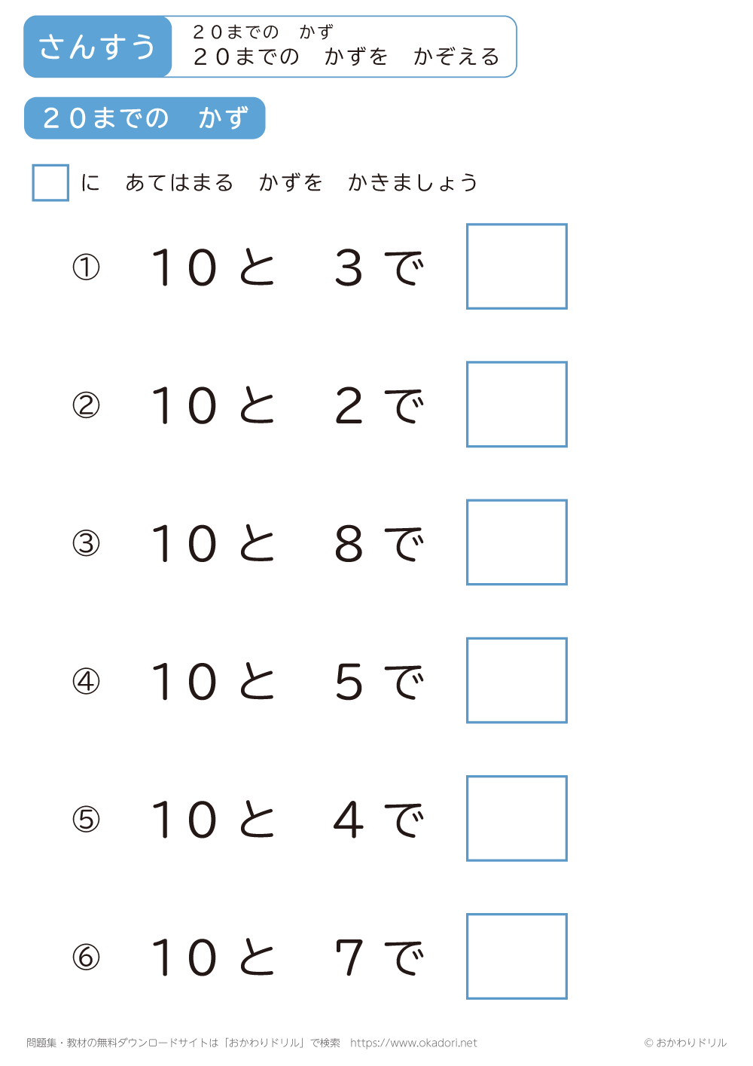Select the answer box for problem ③
753x1066 pixels.
(x=517, y=542)
